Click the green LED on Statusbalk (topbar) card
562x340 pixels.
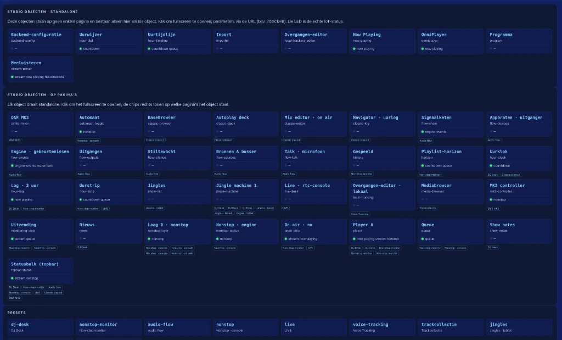click(12, 278)
